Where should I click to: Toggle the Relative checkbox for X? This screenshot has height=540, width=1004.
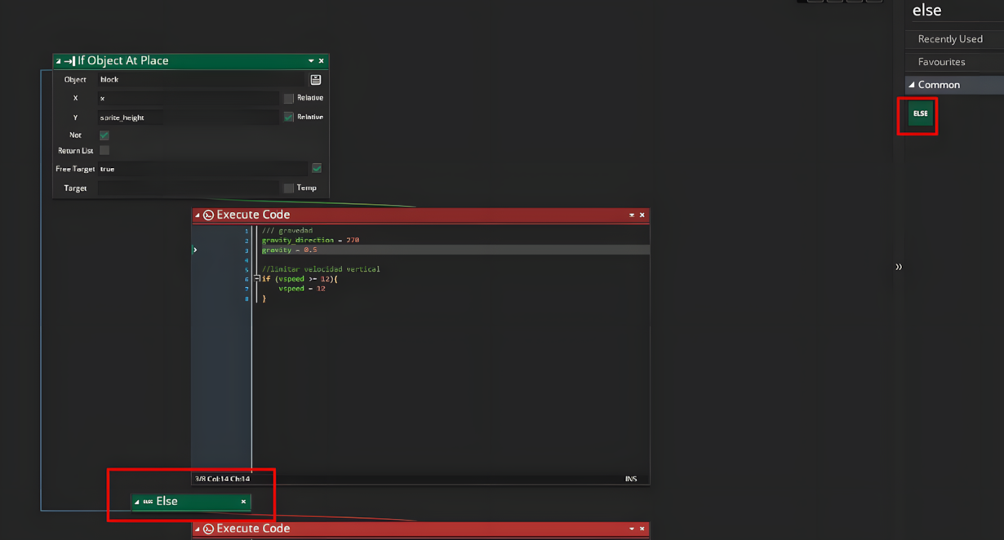pos(288,98)
